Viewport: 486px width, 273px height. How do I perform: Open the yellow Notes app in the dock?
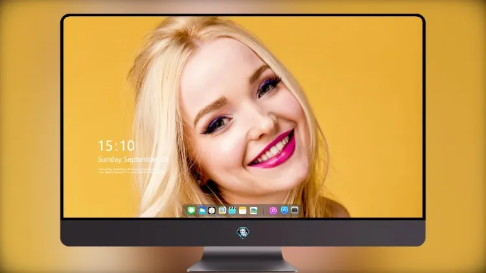coord(243,211)
